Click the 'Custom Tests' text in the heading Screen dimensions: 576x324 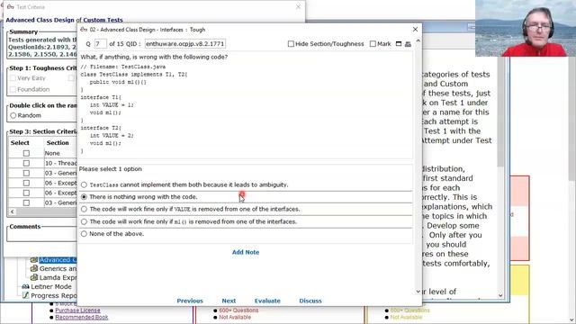[103, 20]
